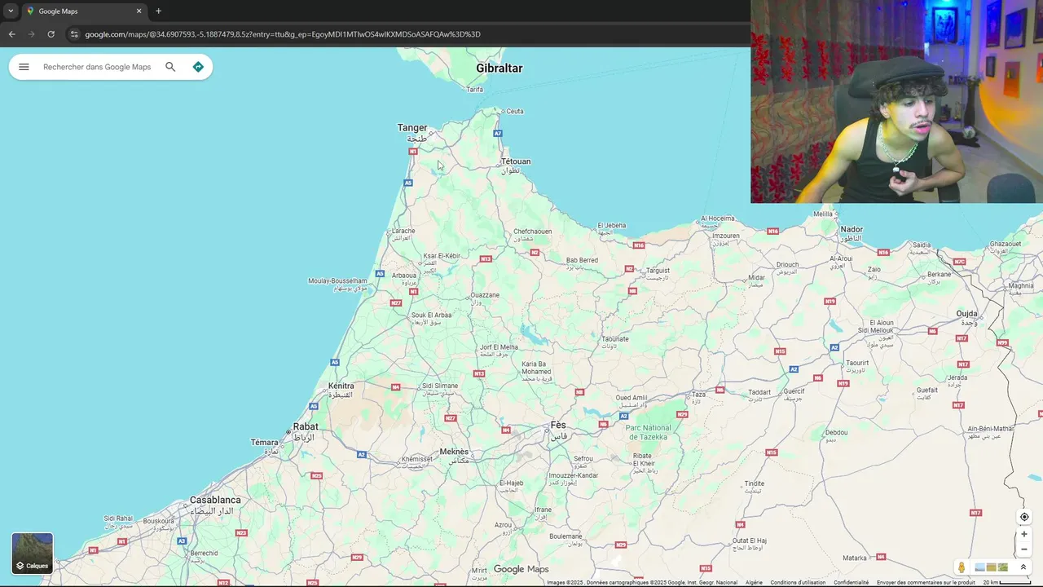Open the Calques layers thumbnail
This screenshot has height=587, width=1043.
point(33,553)
